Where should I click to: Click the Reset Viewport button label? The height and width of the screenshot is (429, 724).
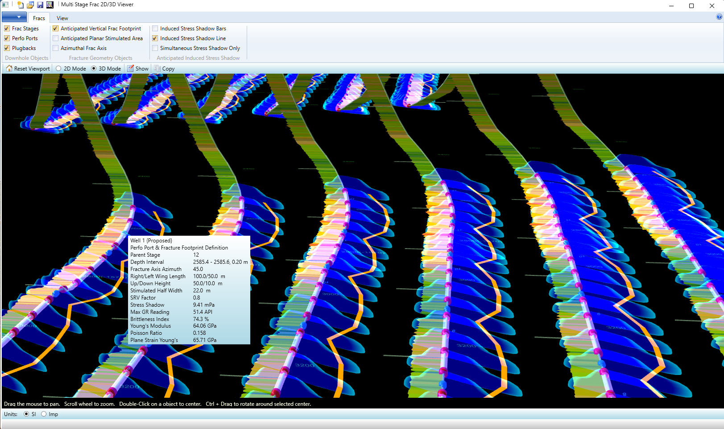(x=32, y=69)
